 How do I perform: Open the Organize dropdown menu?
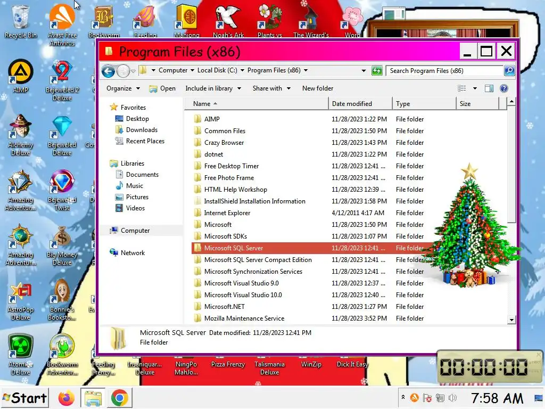123,88
